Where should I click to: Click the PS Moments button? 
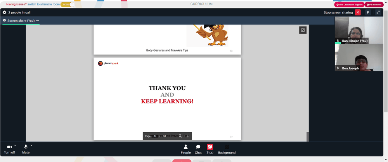coord(374,5)
